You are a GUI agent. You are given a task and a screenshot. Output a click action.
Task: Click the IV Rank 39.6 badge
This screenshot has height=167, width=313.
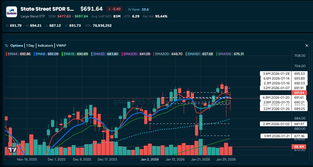(x=138, y=9)
